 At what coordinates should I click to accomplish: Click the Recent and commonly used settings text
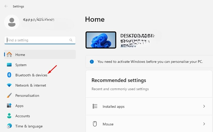[120, 89]
